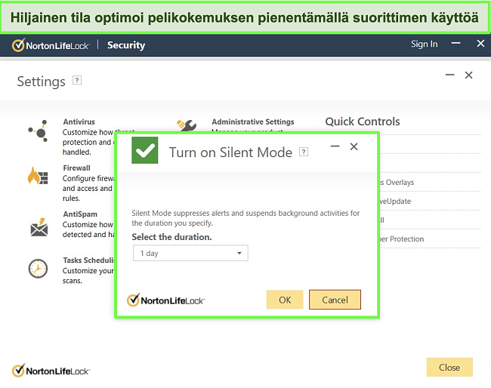Close Silent Mode dialog with X
491x388 pixels.
[354, 146]
